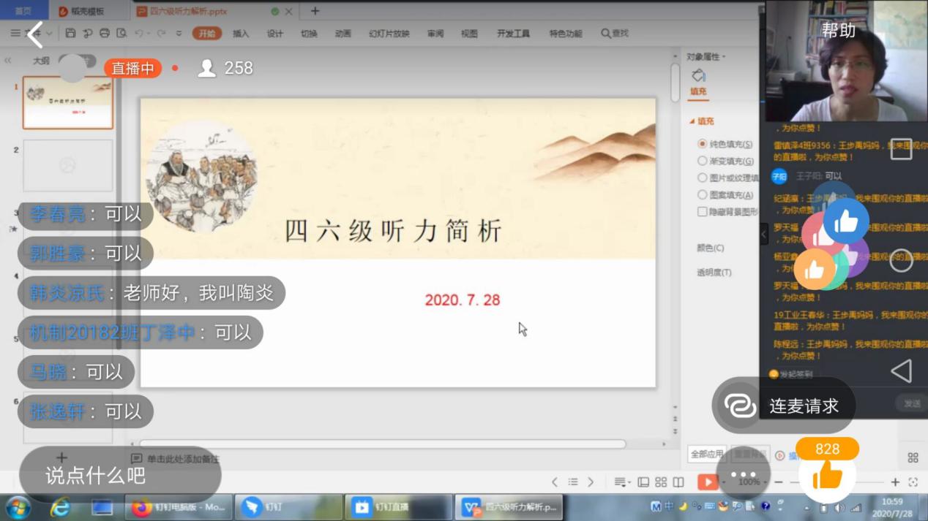The width and height of the screenshot is (928, 521).
Task: Collapse slide panel with double-chevron
Action: [8, 61]
